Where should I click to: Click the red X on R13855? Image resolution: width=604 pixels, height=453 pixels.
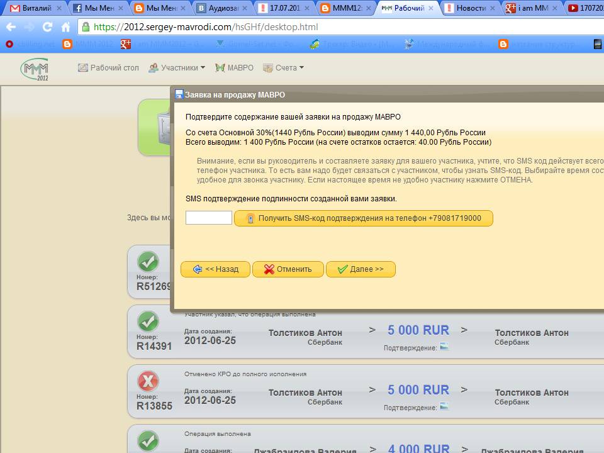pos(148,381)
